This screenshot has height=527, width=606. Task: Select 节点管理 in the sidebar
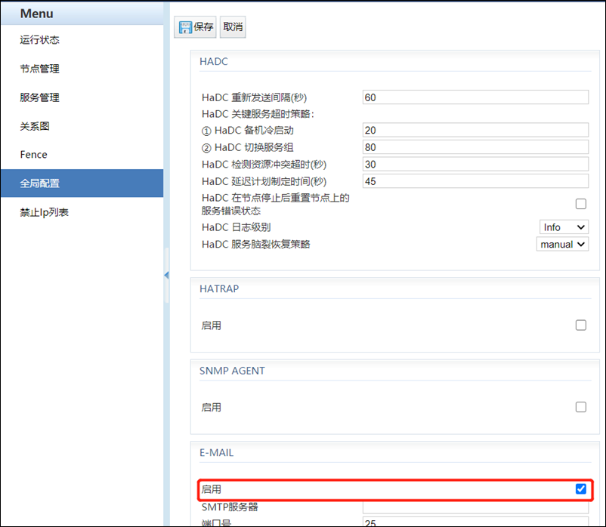click(39, 69)
